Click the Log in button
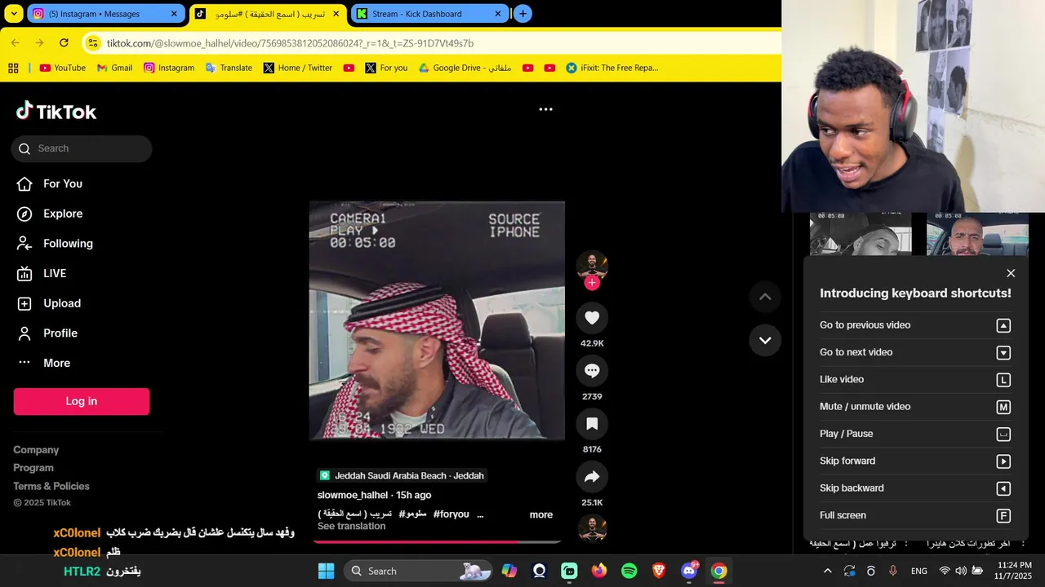Screen dimensions: 1045x587 click(82, 401)
